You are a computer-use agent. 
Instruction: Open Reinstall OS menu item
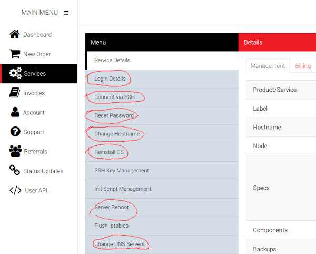[162, 152]
